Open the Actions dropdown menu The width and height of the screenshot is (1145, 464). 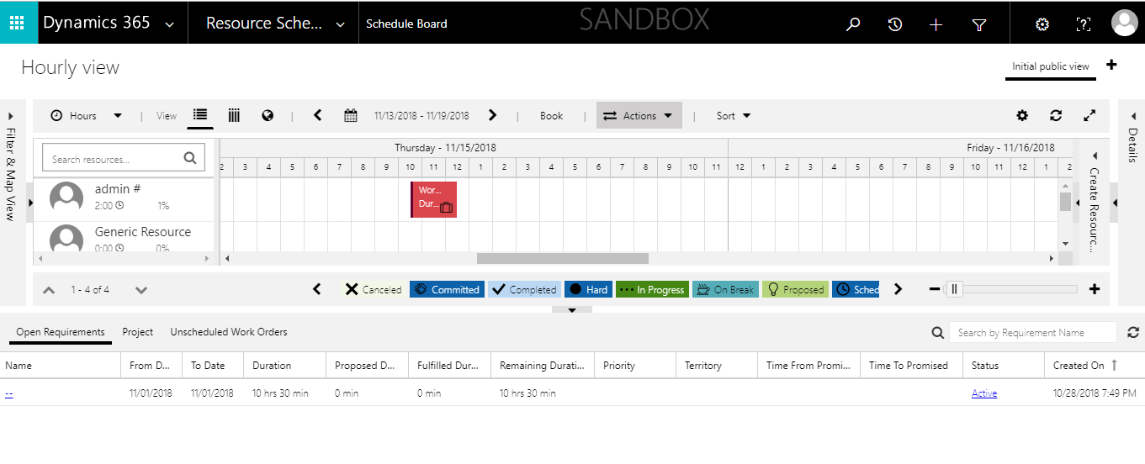(639, 115)
